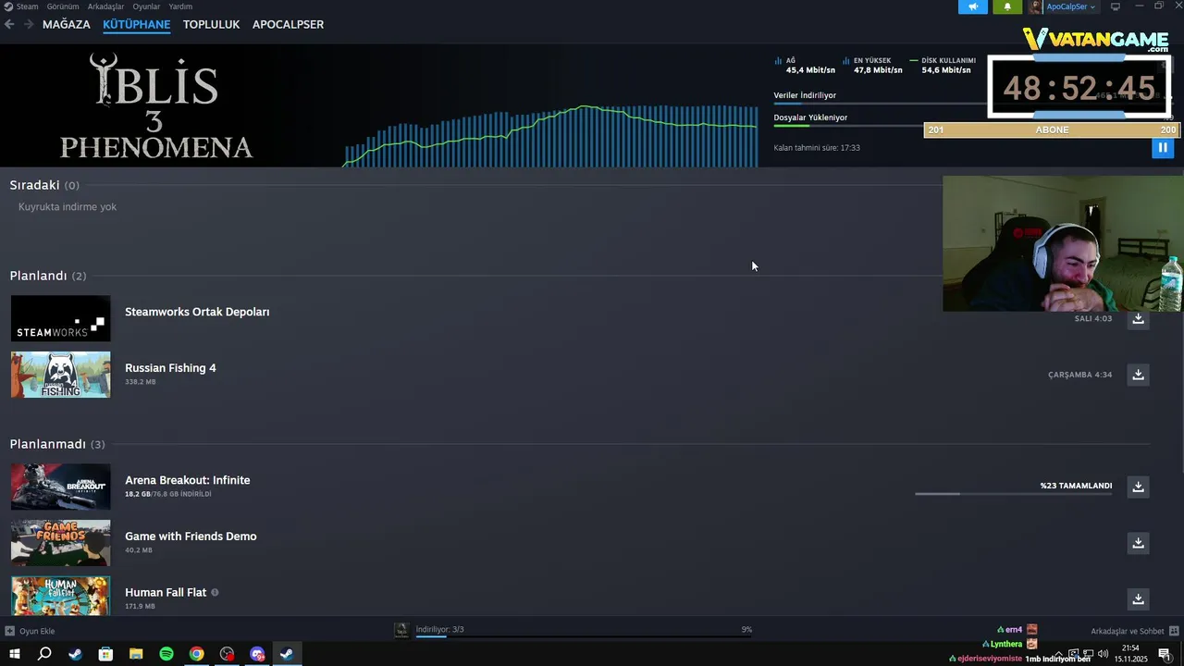This screenshot has width=1184, height=666.
Task: Click Arena Breakout %23 progress bar
Action: tap(1013, 494)
